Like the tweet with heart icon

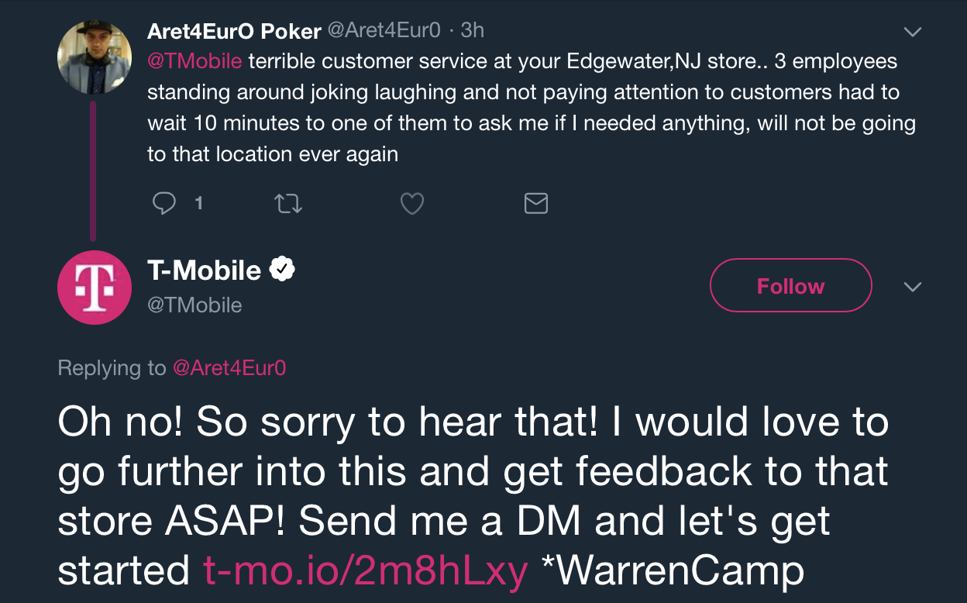[412, 203]
